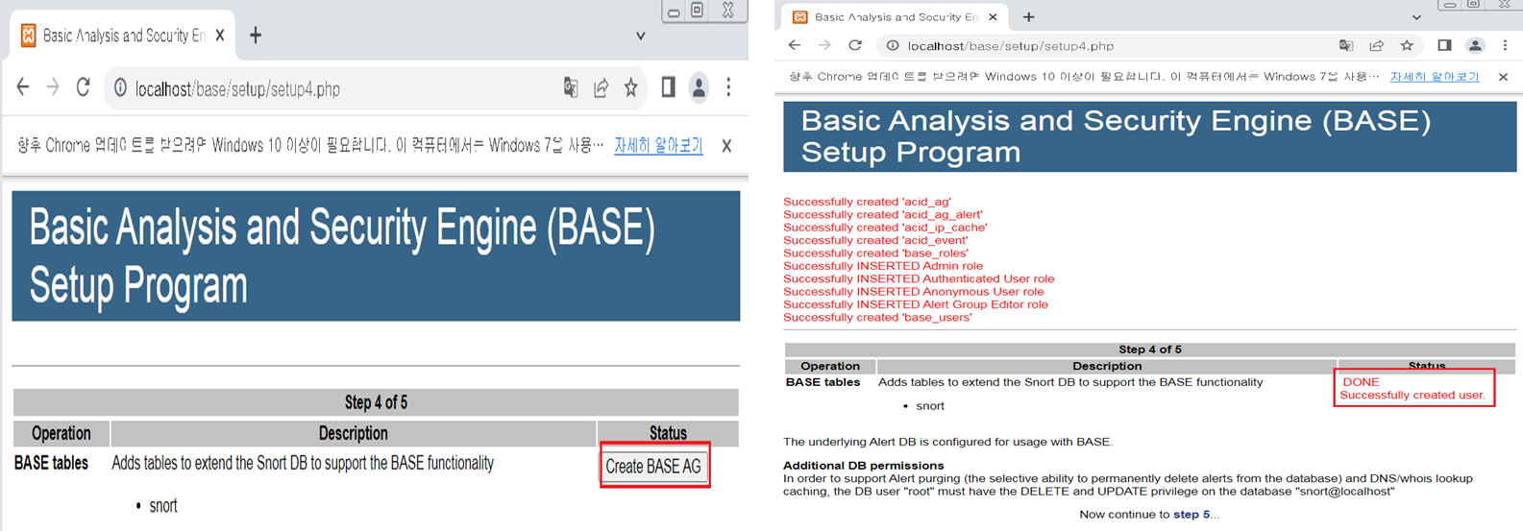
Task: Follow step 5 link in right window
Action: [1192, 515]
